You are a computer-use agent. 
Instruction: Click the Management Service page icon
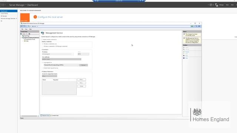(43, 33)
